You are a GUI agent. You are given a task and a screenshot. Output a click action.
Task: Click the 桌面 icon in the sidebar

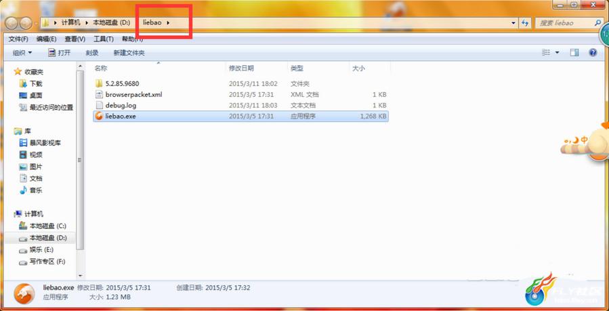pos(23,96)
